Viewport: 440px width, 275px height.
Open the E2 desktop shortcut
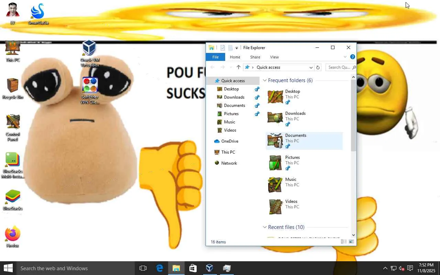pyautogui.click(x=13, y=14)
